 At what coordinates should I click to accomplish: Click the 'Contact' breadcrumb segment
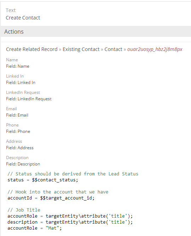tap(113, 49)
